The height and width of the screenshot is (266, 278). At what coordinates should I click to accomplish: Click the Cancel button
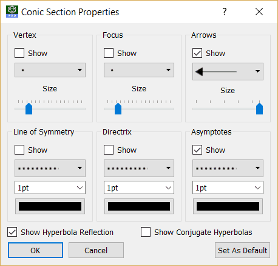click(96, 250)
